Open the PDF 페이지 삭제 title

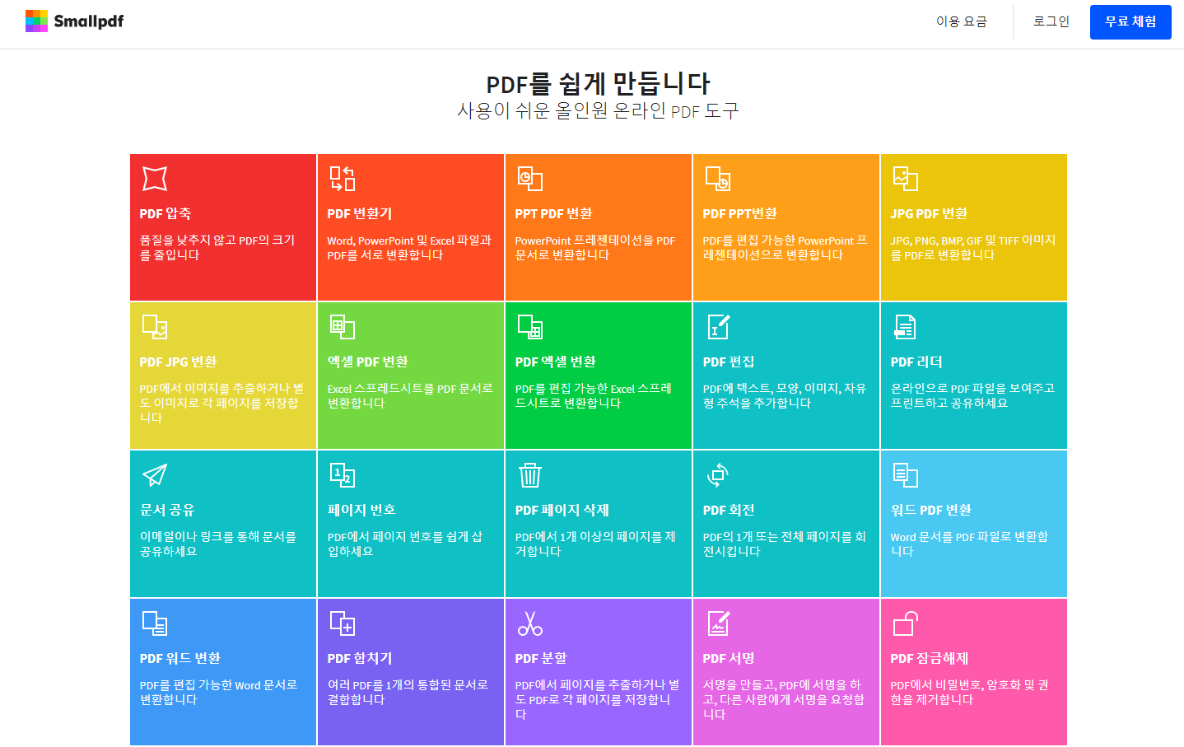562,511
